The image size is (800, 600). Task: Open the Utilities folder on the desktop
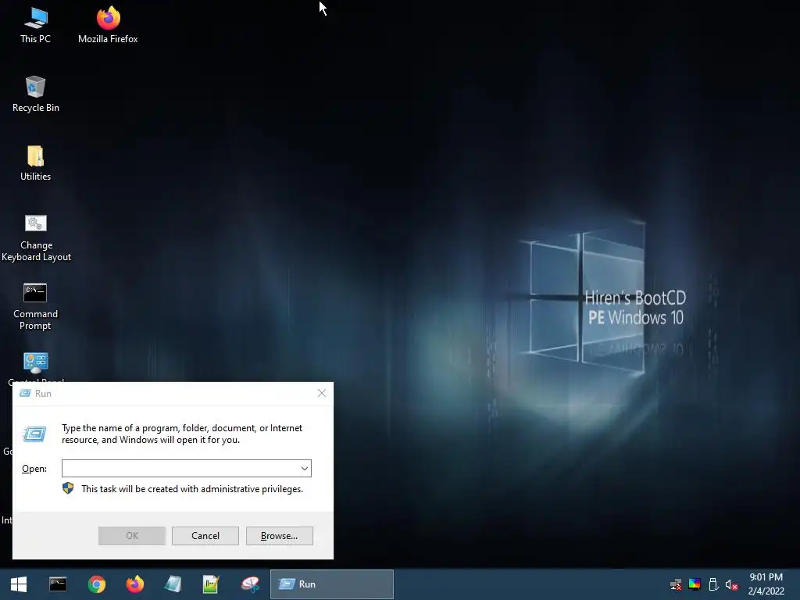(36, 163)
